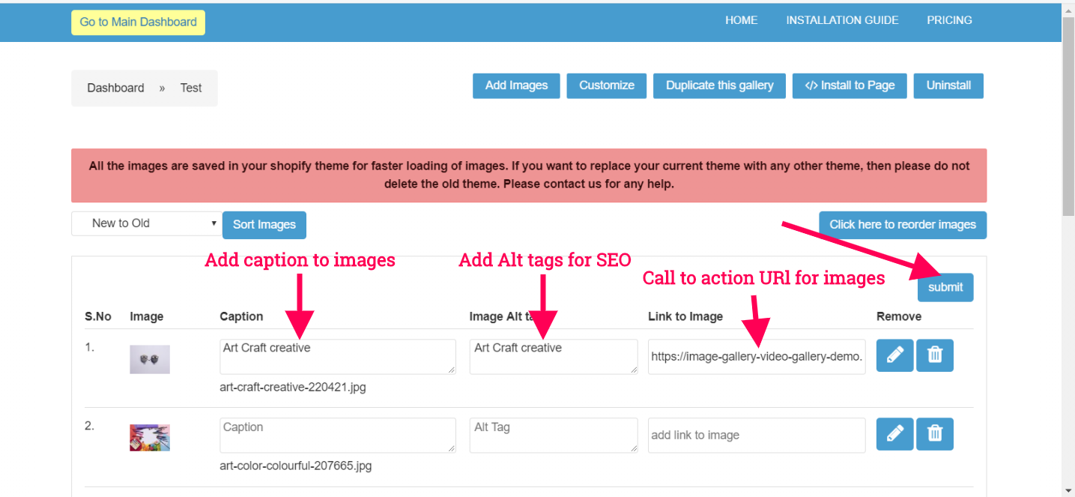Open the New to Old sort dropdown
1075x497 pixels.
click(146, 223)
